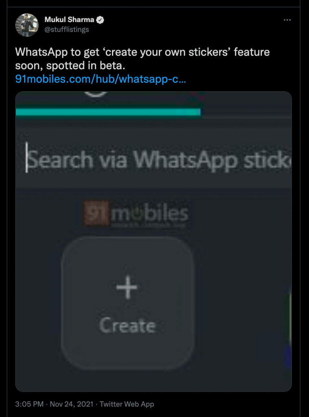Follow the 91mobiles.com/hub/whatsapp link
The width and height of the screenshot is (309, 417).
coord(101,79)
